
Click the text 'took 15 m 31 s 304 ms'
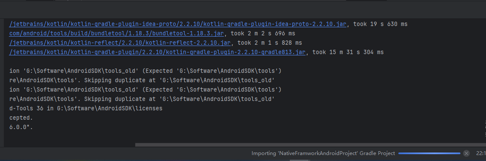[x=348, y=52]
